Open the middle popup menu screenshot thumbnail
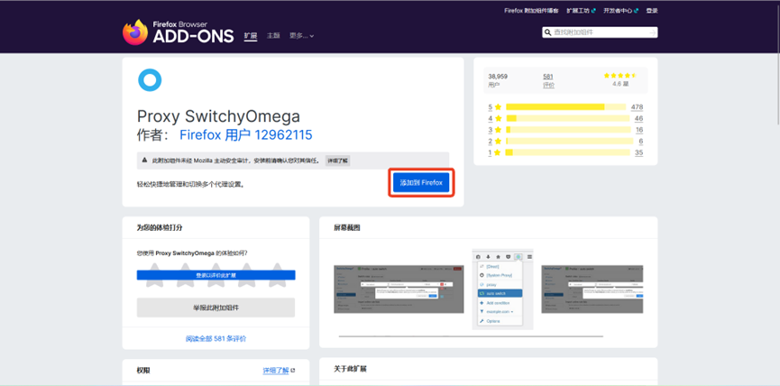This screenshot has width=780, height=386. point(502,289)
